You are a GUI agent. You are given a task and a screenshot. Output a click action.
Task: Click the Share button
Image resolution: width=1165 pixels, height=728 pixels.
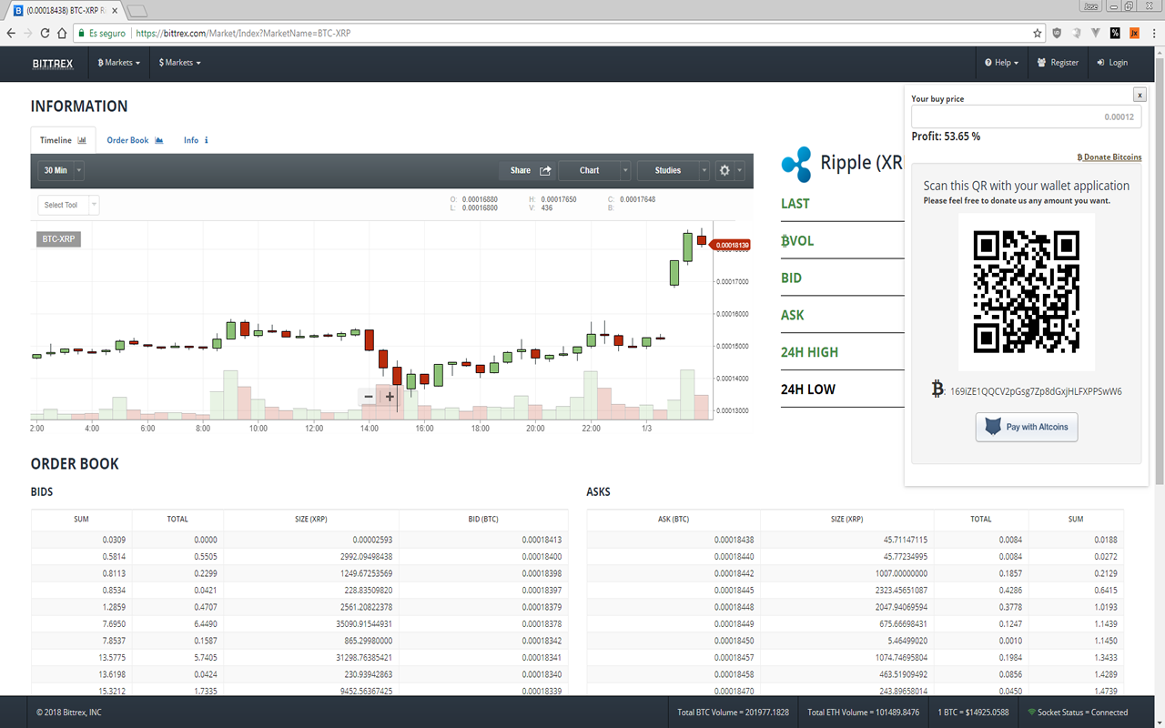pos(527,170)
